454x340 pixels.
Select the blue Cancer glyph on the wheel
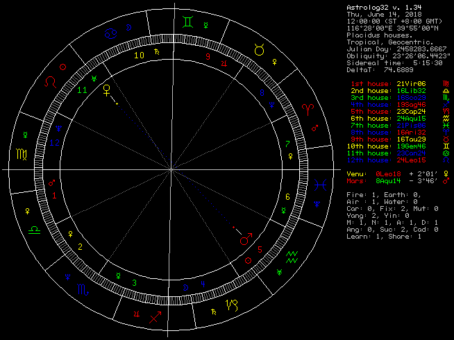coord(110,32)
